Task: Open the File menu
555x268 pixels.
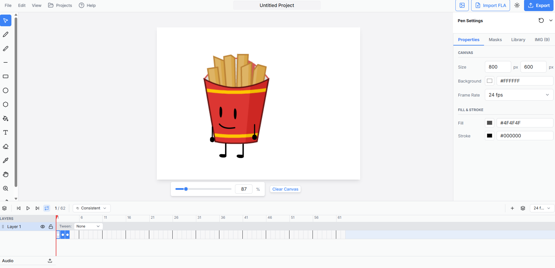Action: (8, 5)
